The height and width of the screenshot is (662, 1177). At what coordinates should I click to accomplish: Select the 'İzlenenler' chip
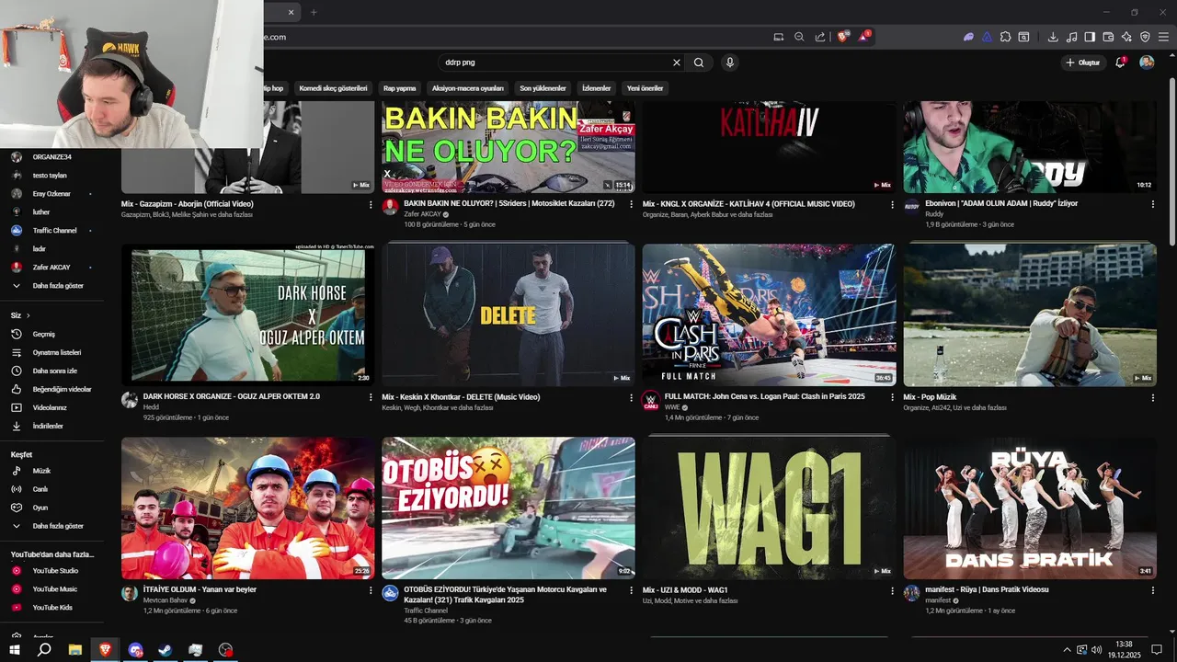(x=596, y=88)
